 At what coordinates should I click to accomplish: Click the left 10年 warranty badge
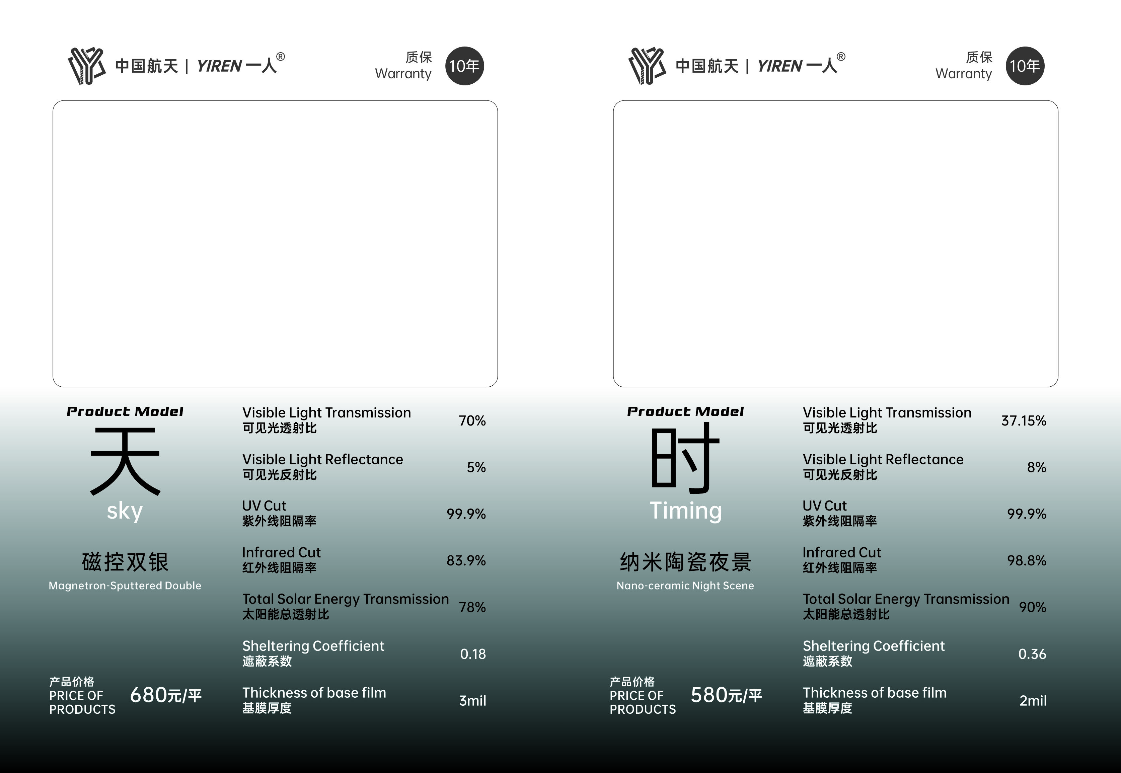464,66
